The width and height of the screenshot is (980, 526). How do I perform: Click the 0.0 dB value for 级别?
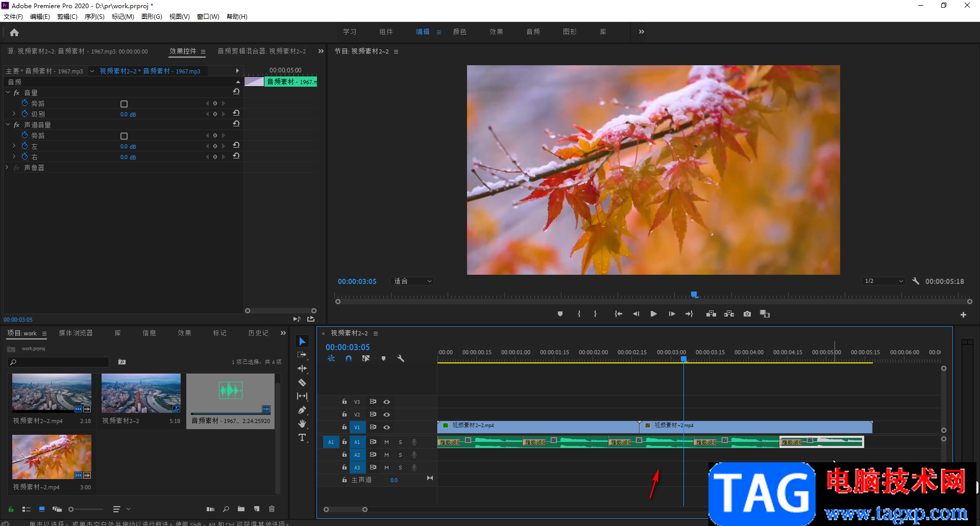point(128,115)
